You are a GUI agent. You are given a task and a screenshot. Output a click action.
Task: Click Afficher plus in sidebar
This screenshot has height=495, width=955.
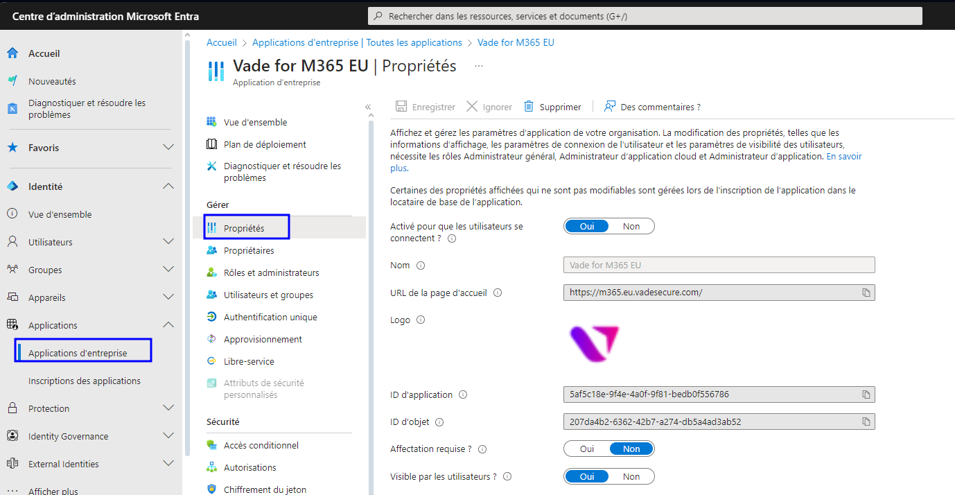click(x=53, y=491)
